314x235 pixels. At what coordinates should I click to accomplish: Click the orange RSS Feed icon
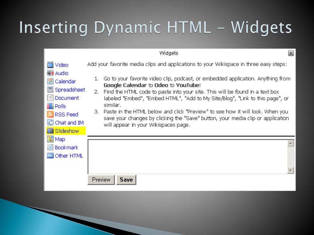[x=50, y=114]
